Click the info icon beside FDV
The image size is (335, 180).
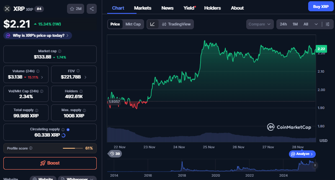click(x=78, y=71)
